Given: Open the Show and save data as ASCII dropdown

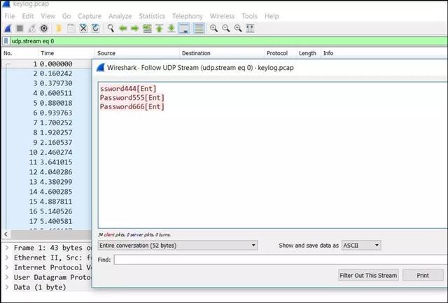Looking at the screenshot, I should coord(361,246).
